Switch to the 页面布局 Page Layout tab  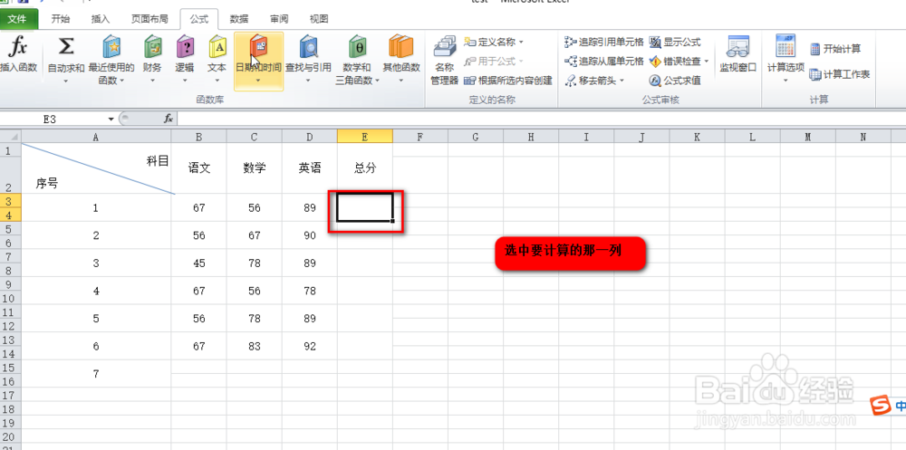pos(149,19)
